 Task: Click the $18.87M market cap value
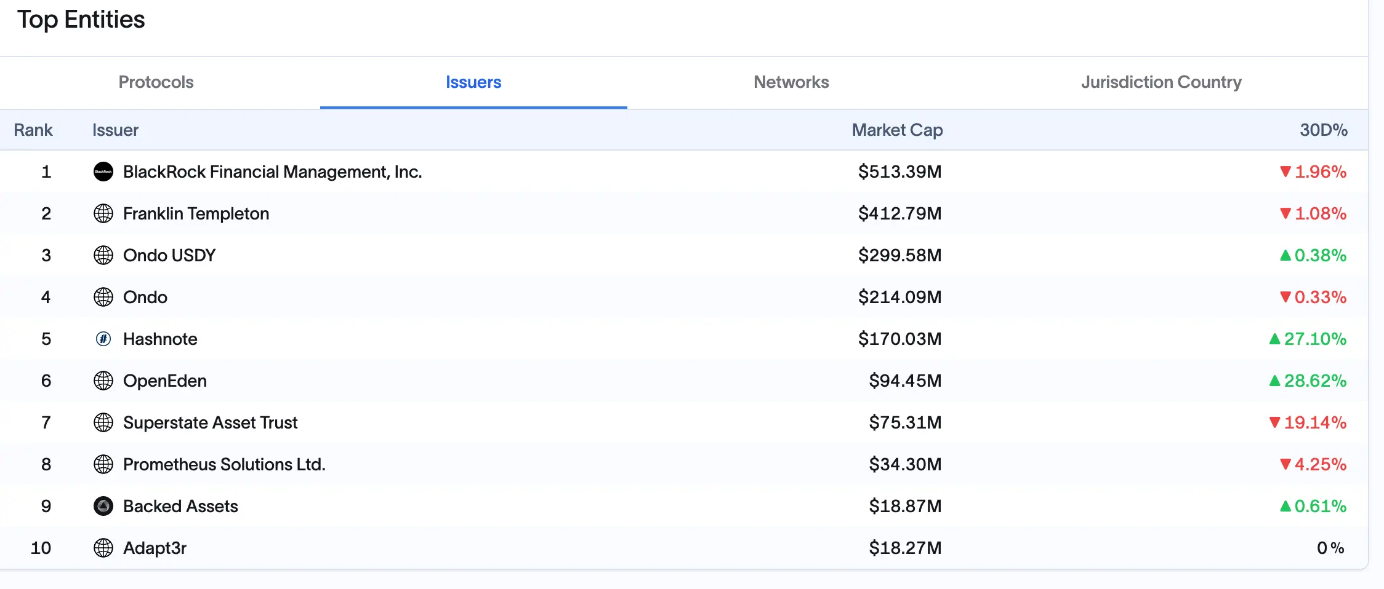pos(905,507)
